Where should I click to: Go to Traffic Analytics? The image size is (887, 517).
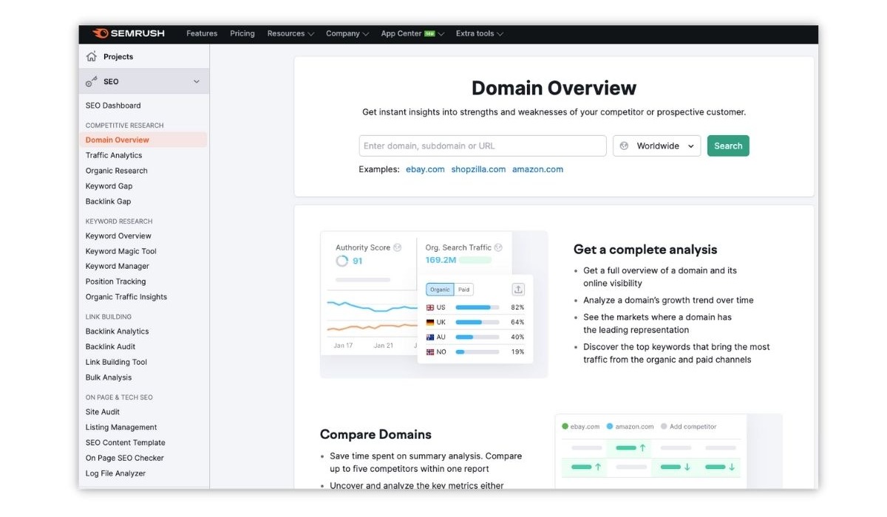tap(114, 155)
